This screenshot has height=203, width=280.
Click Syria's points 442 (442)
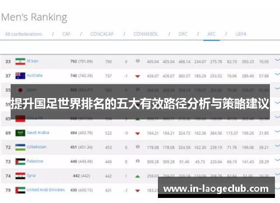[81, 176]
